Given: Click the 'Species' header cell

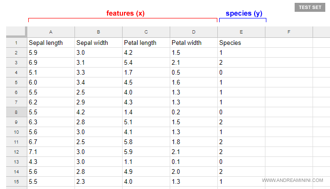Looking at the screenshot, I should (230, 43).
